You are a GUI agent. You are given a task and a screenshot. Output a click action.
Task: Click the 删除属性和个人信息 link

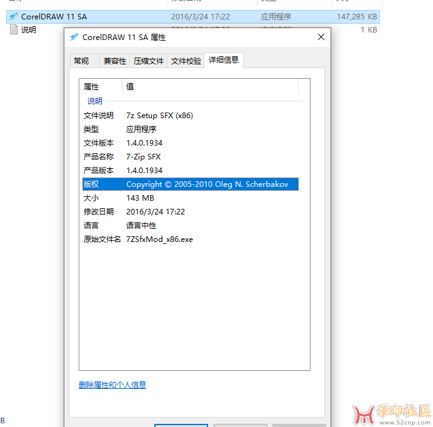[112, 384]
